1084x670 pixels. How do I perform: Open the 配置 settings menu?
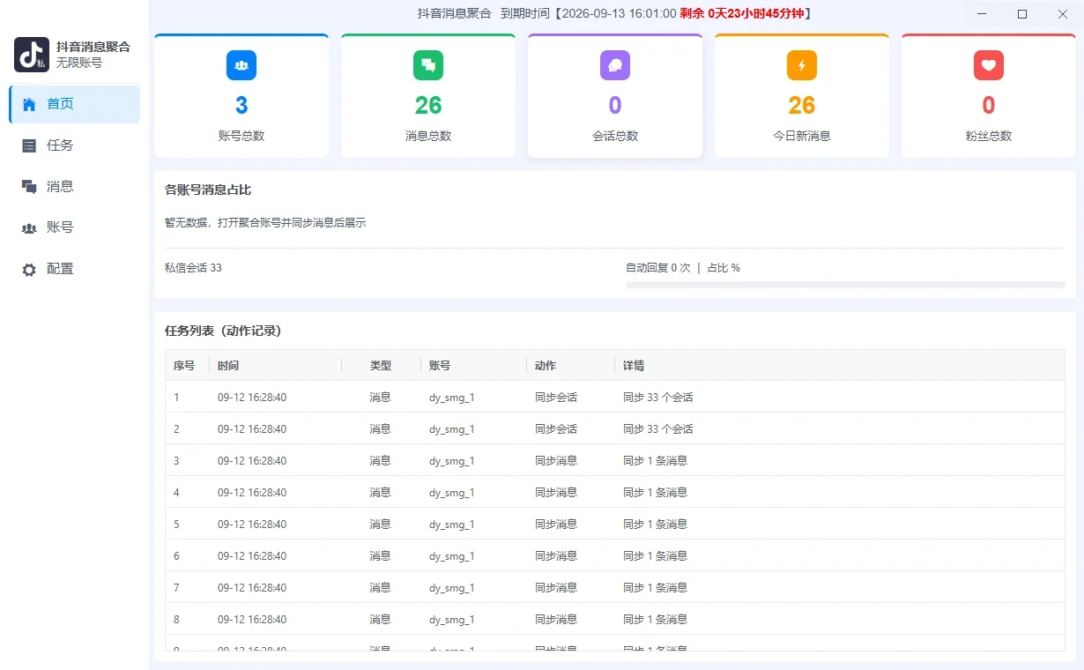point(74,269)
